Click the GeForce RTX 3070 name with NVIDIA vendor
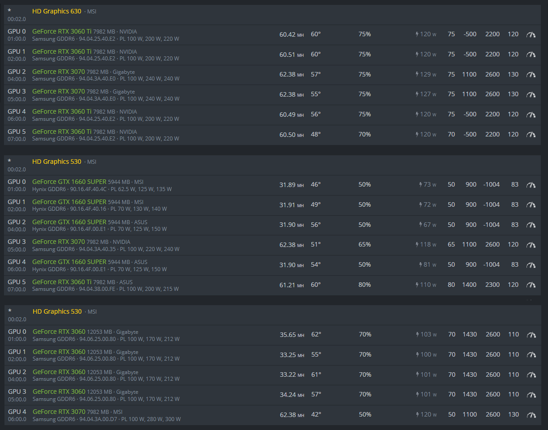Image resolution: width=548 pixels, height=430 pixels. (59, 242)
